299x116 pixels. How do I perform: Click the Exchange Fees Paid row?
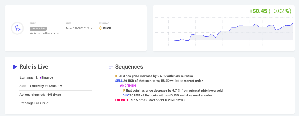pos(56,104)
